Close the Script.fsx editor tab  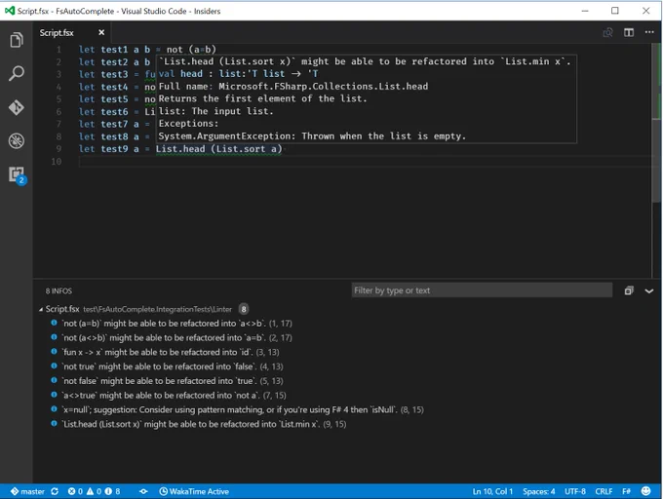pos(101,32)
